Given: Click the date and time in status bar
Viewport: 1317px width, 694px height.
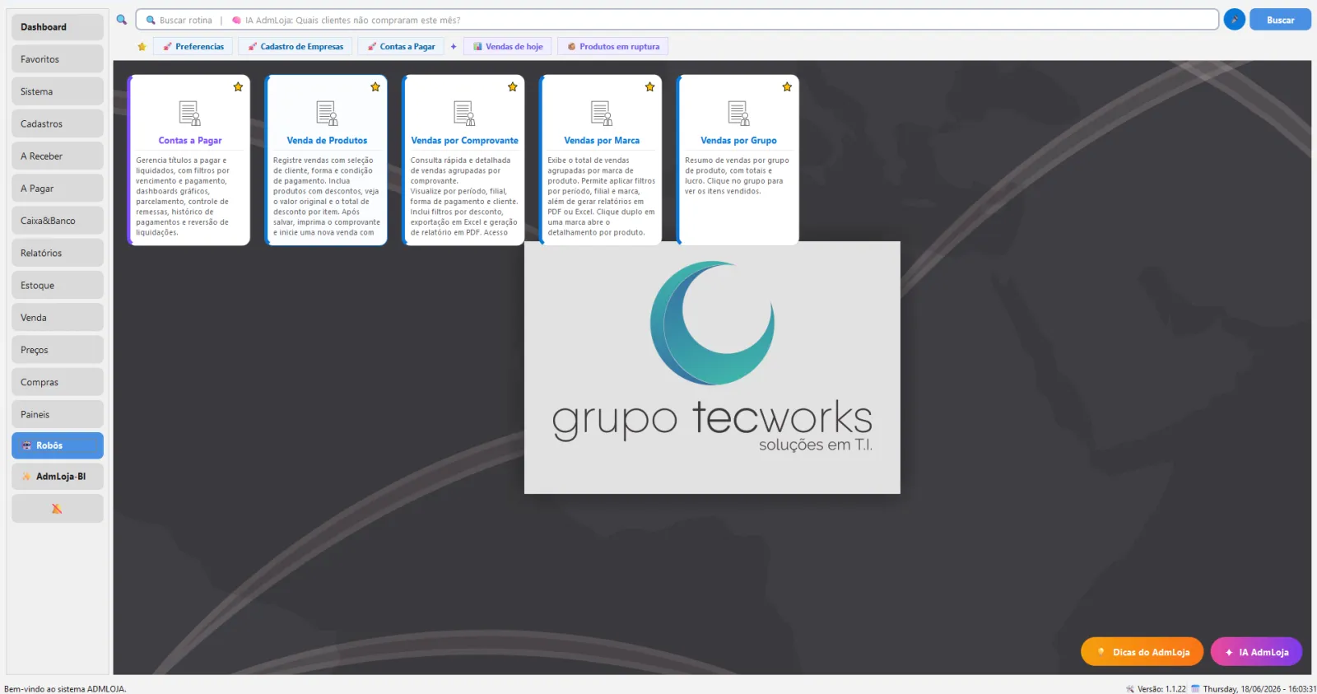Looking at the screenshot, I should (x=1254, y=689).
